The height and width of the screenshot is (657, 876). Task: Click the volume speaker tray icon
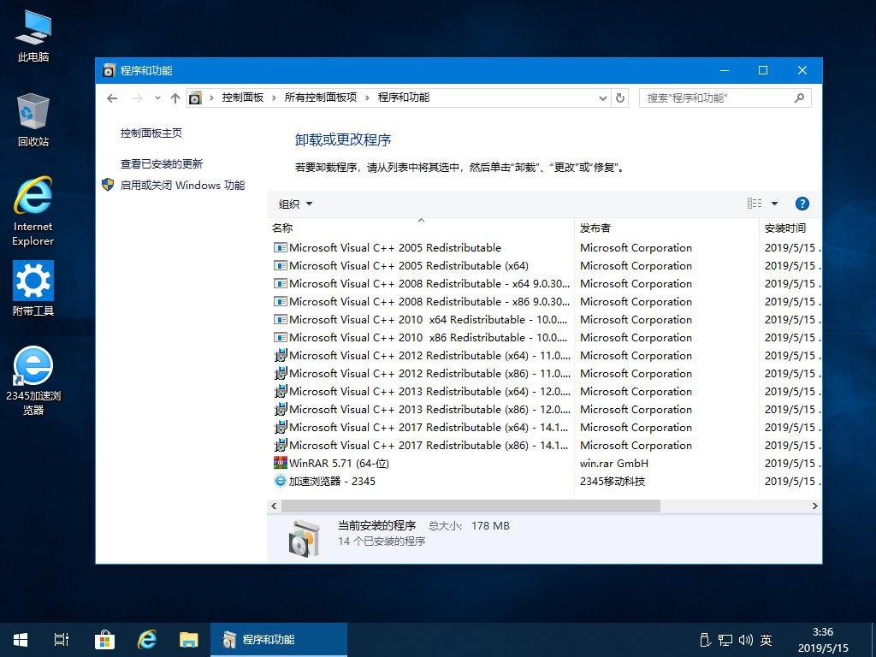click(x=745, y=640)
